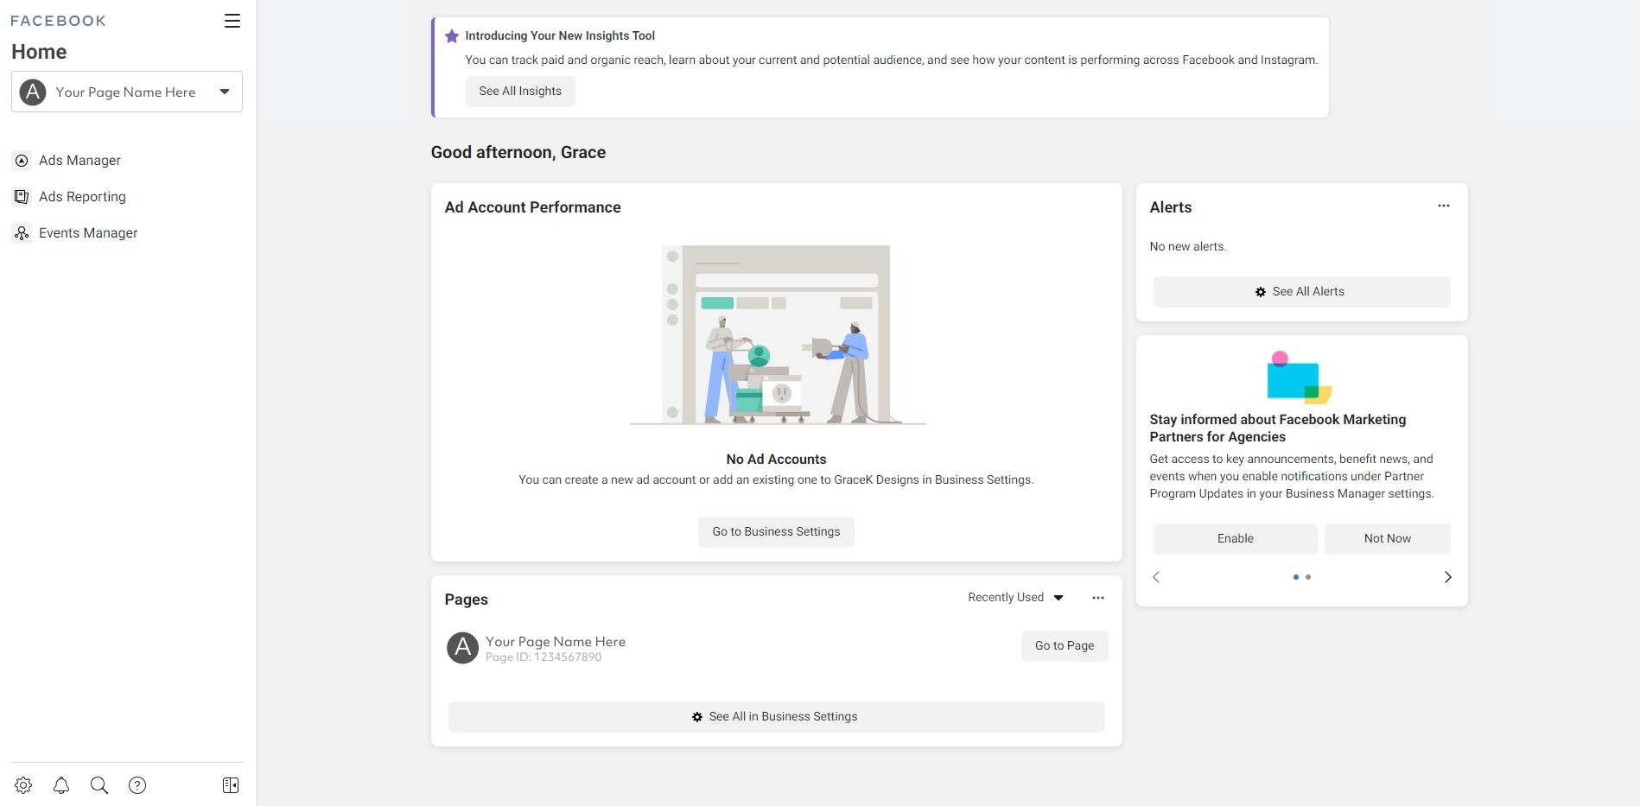
Task: Open Ads Reporting from sidebar
Action: (82, 197)
